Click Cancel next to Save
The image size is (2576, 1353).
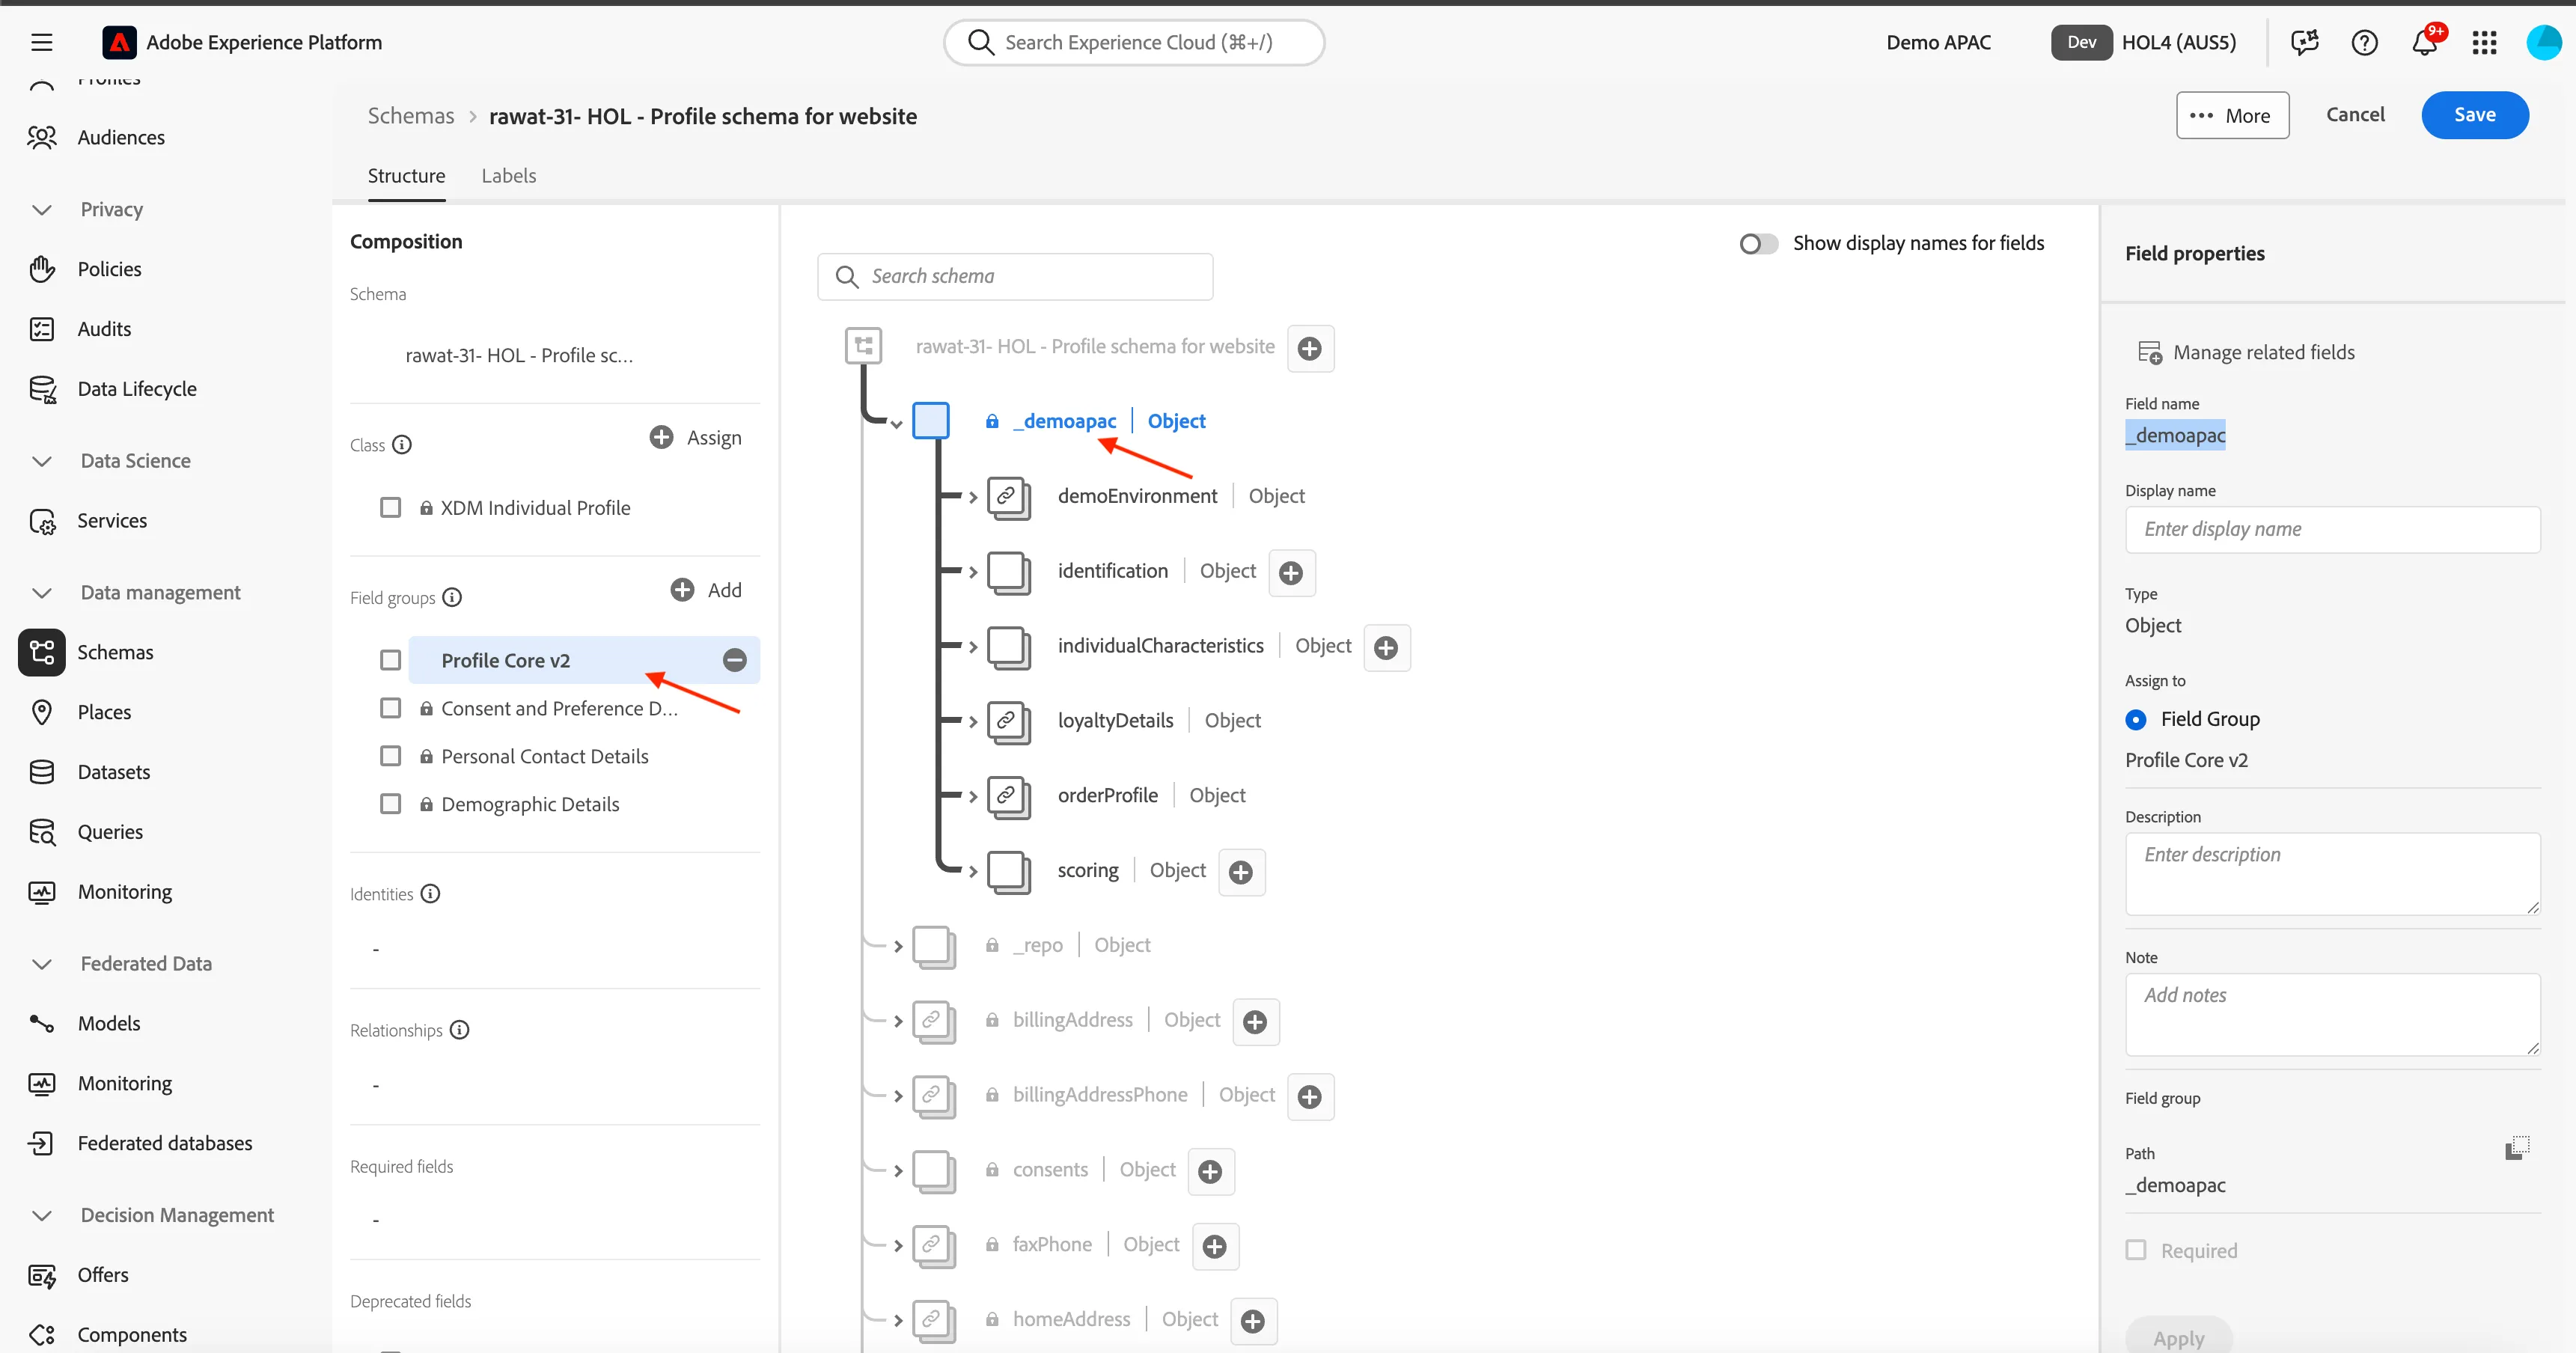[2355, 115]
